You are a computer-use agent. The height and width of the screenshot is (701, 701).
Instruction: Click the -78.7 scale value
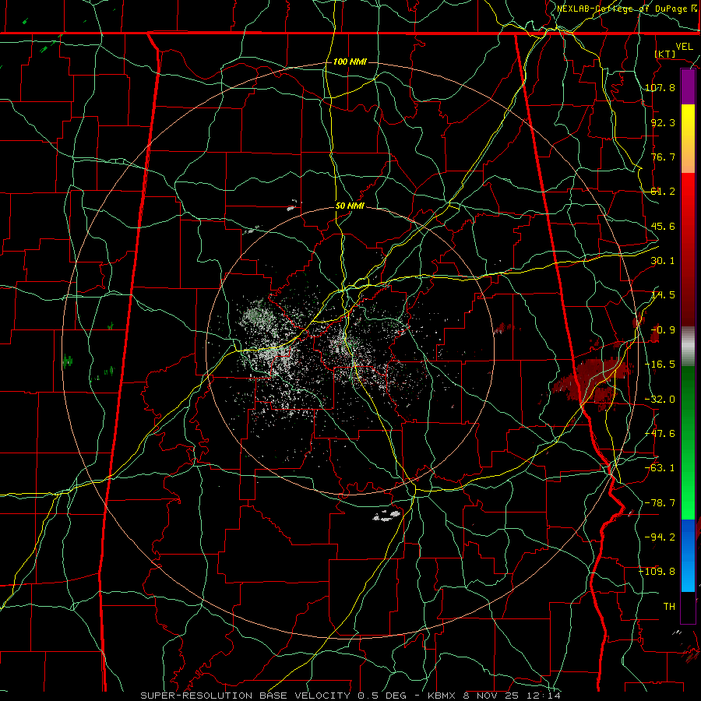[660, 503]
